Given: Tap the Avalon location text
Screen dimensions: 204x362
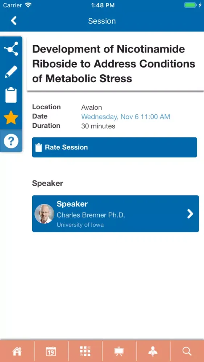Looking at the screenshot, I should (x=91, y=108).
